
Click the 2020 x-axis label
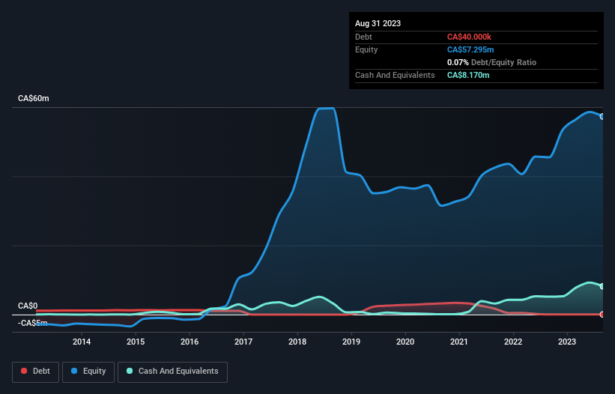[x=405, y=342]
